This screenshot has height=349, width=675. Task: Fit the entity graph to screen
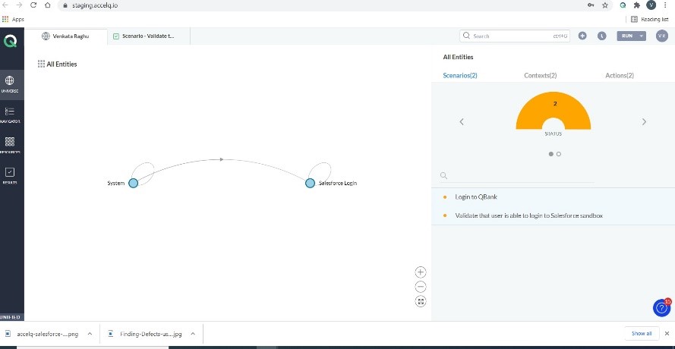[x=421, y=301]
